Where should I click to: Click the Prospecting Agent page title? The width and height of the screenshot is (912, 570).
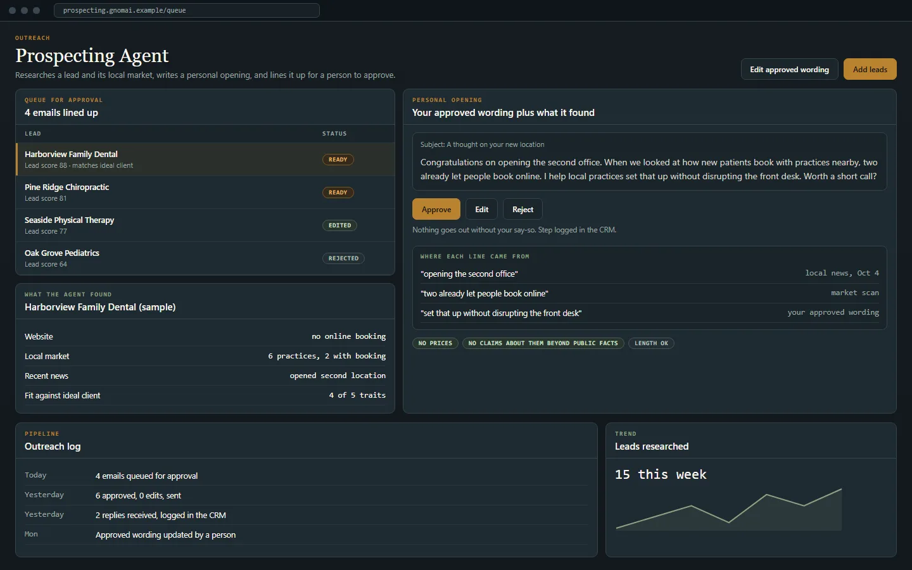pyautogui.click(x=92, y=56)
